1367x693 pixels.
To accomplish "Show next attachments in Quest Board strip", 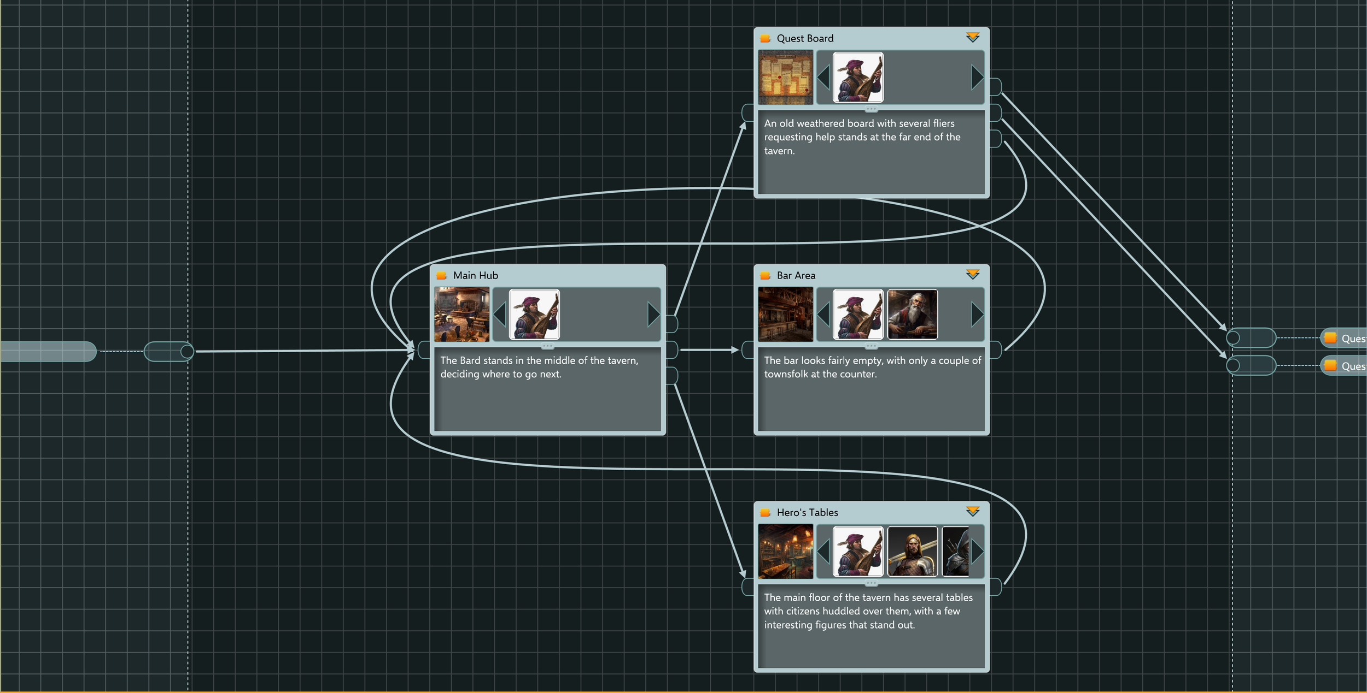I will pos(977,78).
